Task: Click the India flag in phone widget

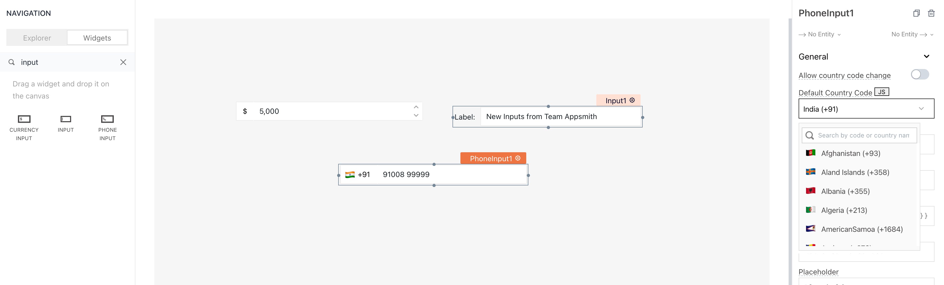Action: [x=350, y=175]
